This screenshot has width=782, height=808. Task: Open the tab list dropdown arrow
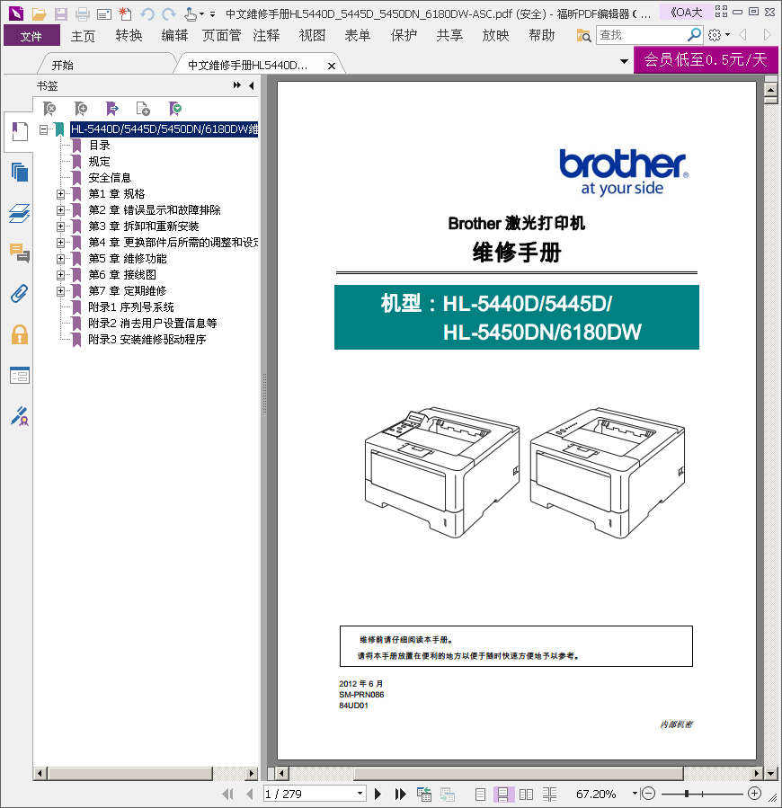point(624,61)
